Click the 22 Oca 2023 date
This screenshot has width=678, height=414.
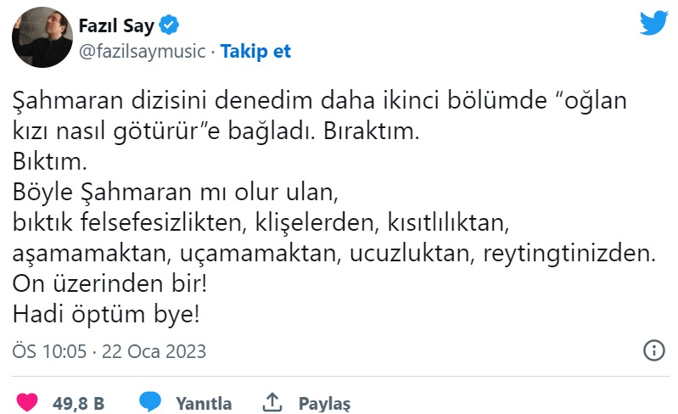pyautogui.click(x=154, y=351)
